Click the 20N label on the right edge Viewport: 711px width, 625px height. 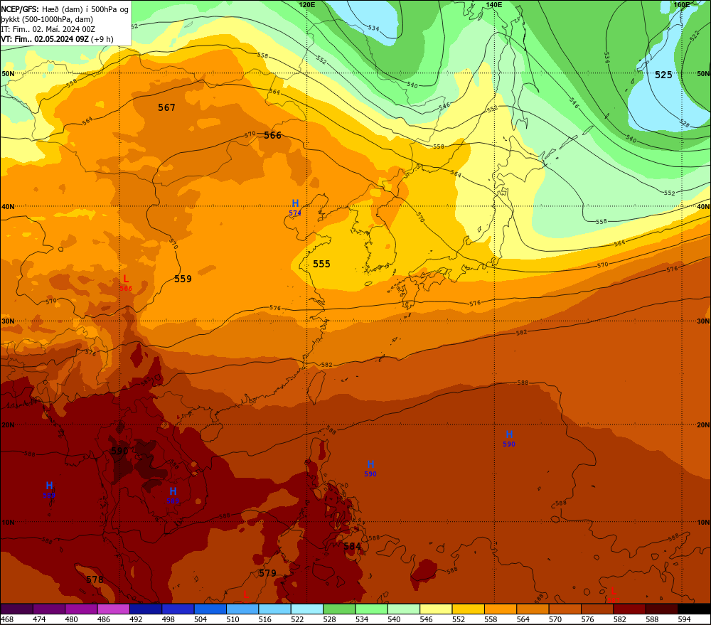click(x=703, y=425)
